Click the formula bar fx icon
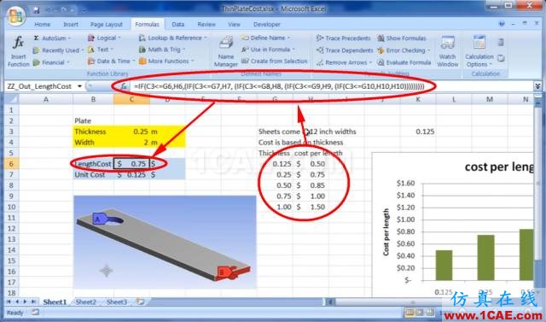 click(124, 86)
